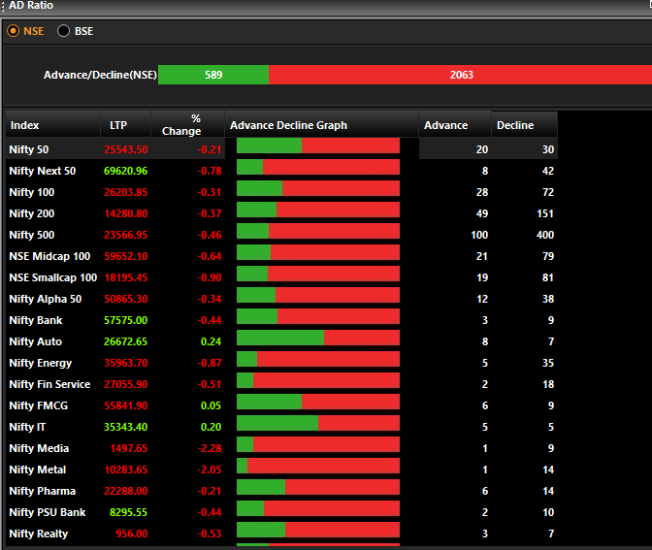Image resolution: width=652 pixels, height=550 pixels.
Task: Click Nifty IT advance decline graph bar
Action: pyautogui.click(x=318, y=423)
